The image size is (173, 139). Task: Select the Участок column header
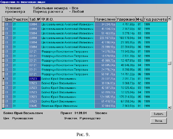tap(21, 19)
